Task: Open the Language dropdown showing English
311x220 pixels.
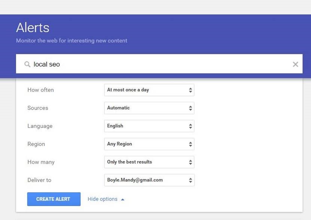Action: pos(149,126)
